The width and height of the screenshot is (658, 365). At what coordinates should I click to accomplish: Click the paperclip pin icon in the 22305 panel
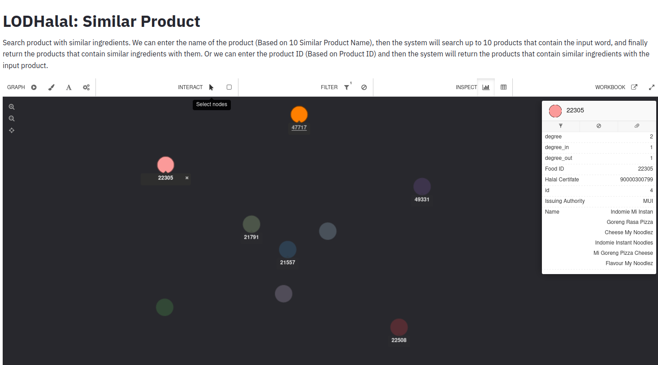point(636,126)
